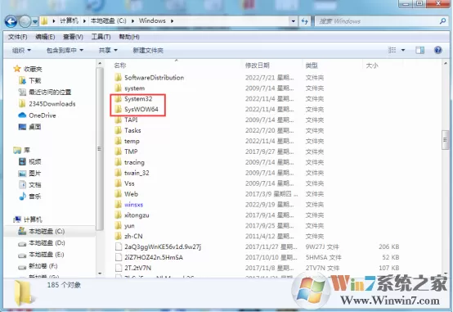The image size is (453, 312).
Task: Open the 帮助(H) menu
Action: [129, 37]
